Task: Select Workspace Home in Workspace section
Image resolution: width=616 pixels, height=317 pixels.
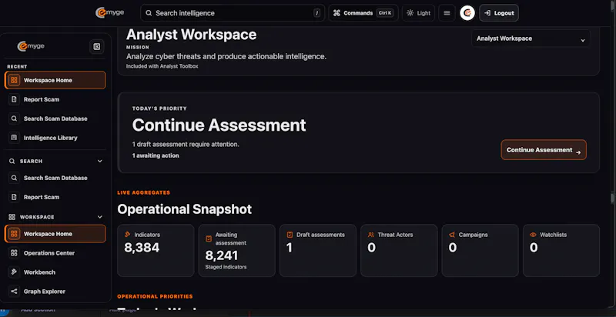Action: [55, 234]
